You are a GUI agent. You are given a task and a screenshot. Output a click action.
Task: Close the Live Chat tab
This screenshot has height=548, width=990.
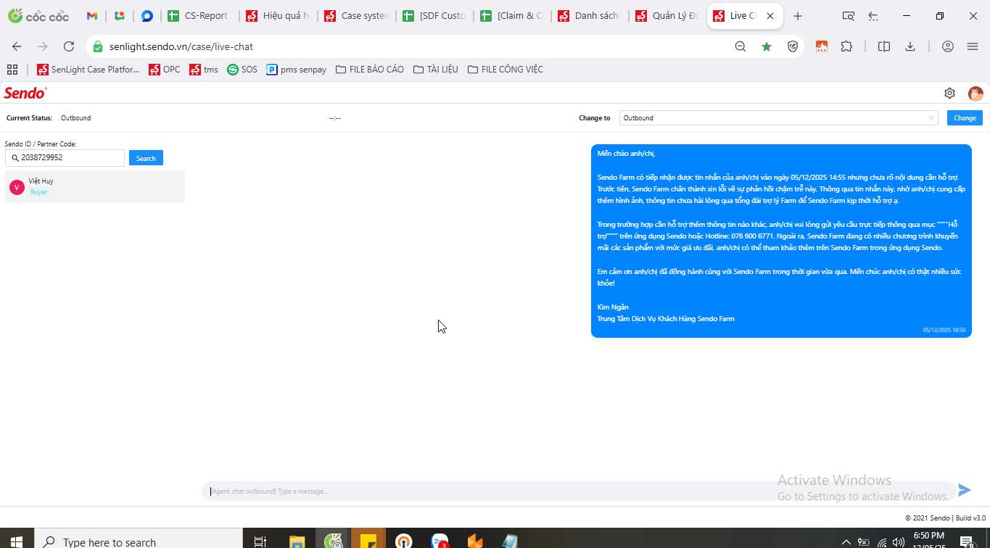(770, 16)
